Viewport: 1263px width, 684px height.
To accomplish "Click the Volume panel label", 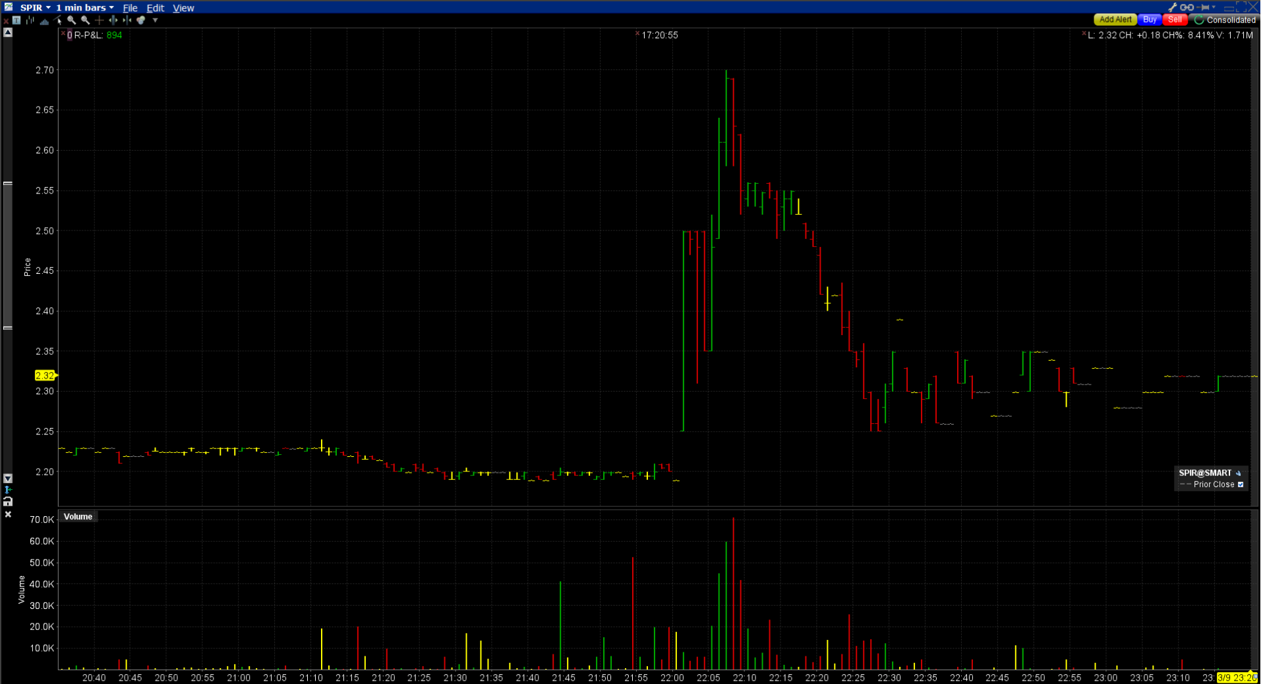I will 78,517.
